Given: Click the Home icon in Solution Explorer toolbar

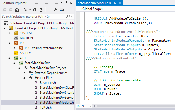Looking at the screenshot, I should (x=17, y=10).
